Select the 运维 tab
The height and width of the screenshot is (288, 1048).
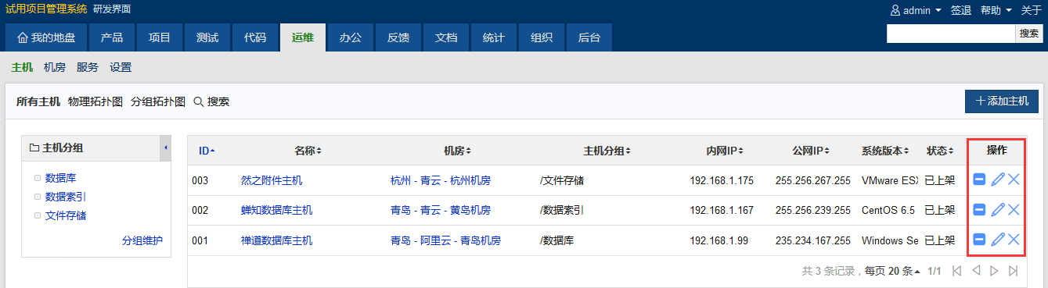(302, 37)
